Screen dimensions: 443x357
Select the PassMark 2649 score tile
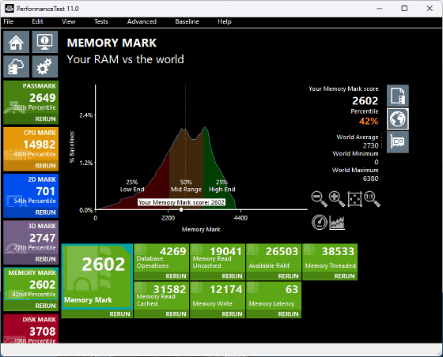pos(31,98)
